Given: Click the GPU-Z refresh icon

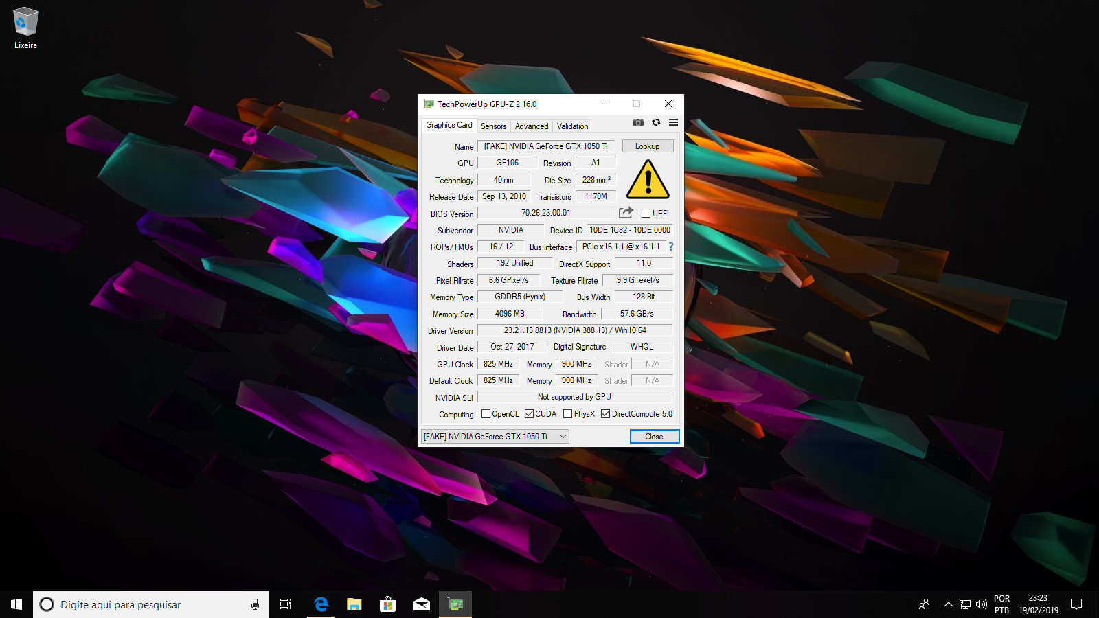Looking at the screenshot, I should click(656, 122).
